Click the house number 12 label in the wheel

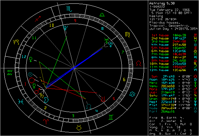click(24, 57)
